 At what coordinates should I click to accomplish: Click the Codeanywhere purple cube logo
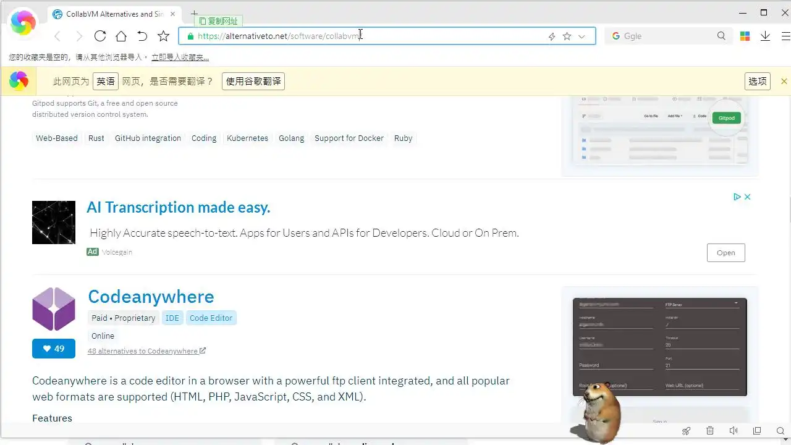click(x=54, y=309)
